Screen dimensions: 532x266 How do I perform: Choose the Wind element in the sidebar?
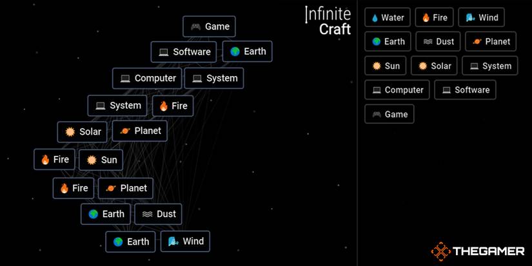[x=481, y=17]
